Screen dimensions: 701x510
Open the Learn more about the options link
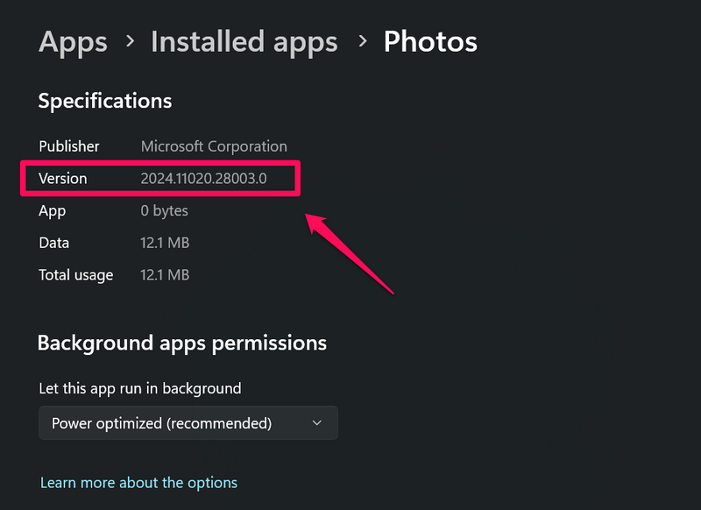[x=138, y=483]
